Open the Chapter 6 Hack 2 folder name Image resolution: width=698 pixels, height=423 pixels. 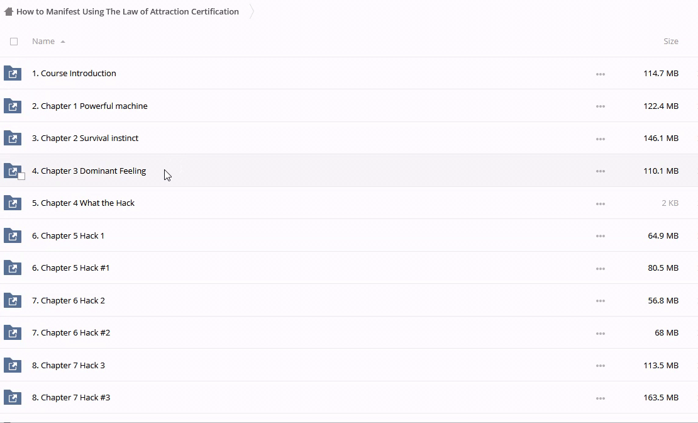69,301
